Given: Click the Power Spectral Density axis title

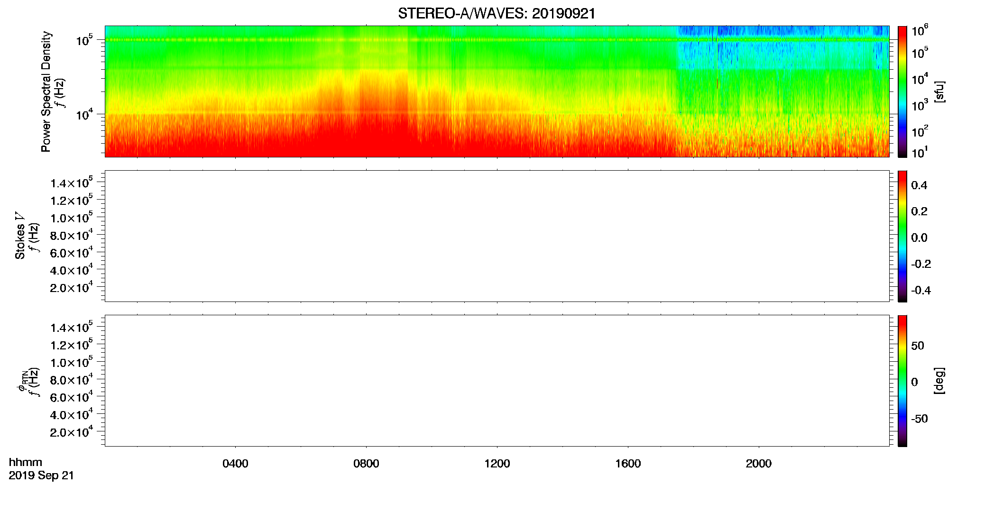Looking at the screenshot, I should pyautogui.click(x=46, y=91).
